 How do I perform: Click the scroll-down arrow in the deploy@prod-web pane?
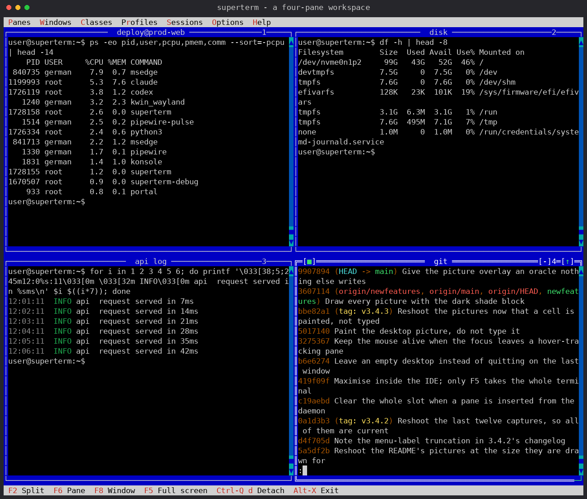point(291,241)
